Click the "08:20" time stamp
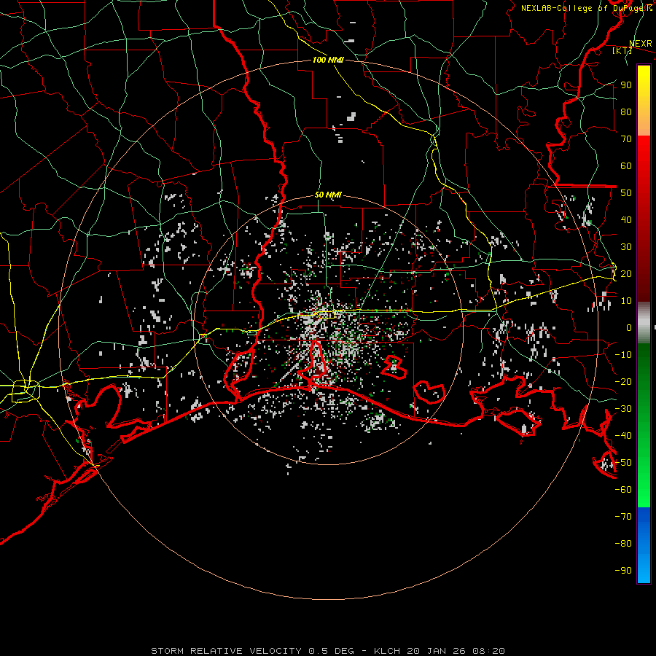Viewport: 656px width, 656px height. point(488,651)
